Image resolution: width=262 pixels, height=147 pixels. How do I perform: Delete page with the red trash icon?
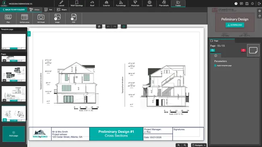coord(243,50)
